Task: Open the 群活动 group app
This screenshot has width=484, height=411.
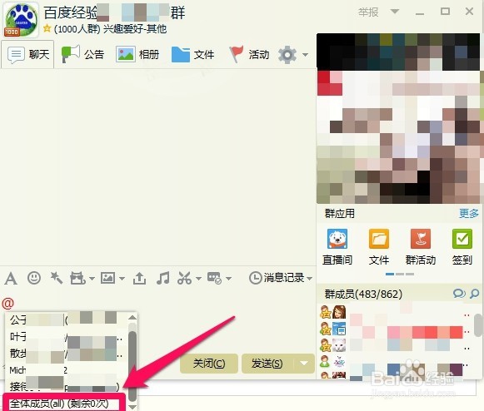Action: click(421, 247)
